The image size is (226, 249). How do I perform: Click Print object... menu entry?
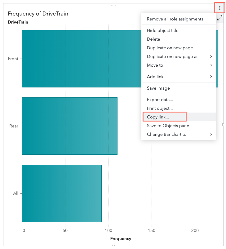point(160,108)
